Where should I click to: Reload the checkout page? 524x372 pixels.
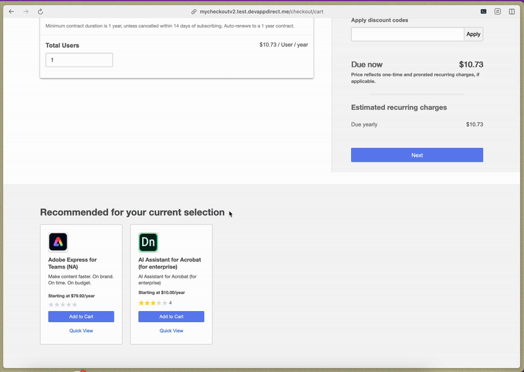coord(41,12)
